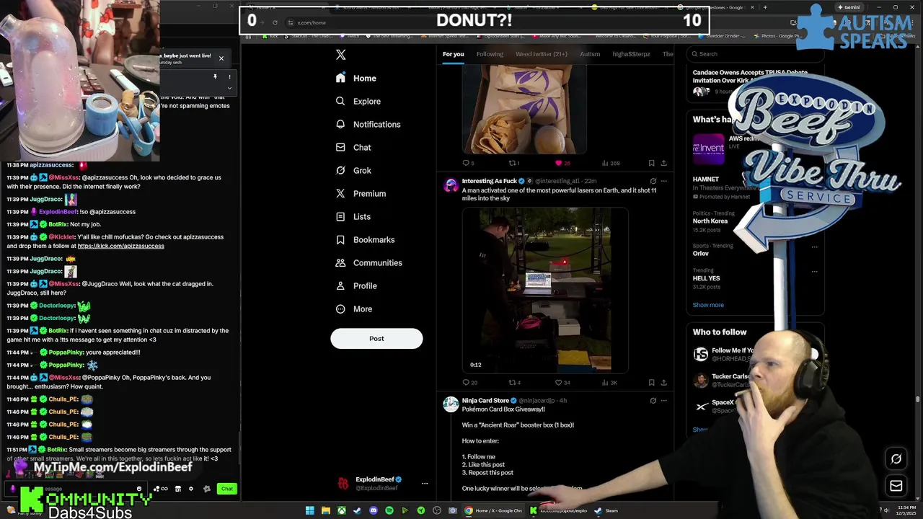
Task: Reply to the food post with 5 comments
Action: tap(468, 163)
